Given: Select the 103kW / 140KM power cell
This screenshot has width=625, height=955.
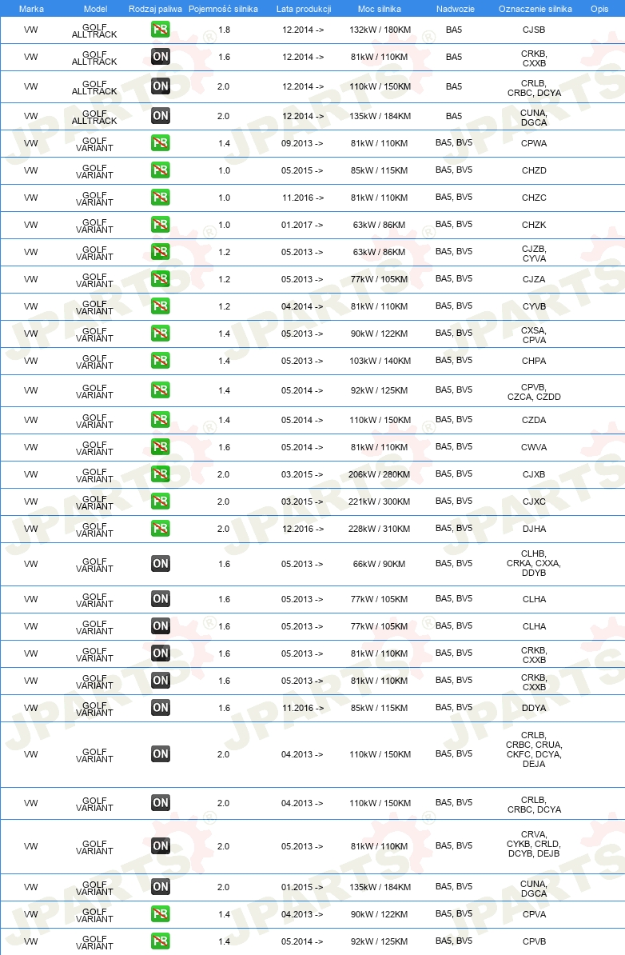Looking at the screenshot, I should tap(380, 361).
